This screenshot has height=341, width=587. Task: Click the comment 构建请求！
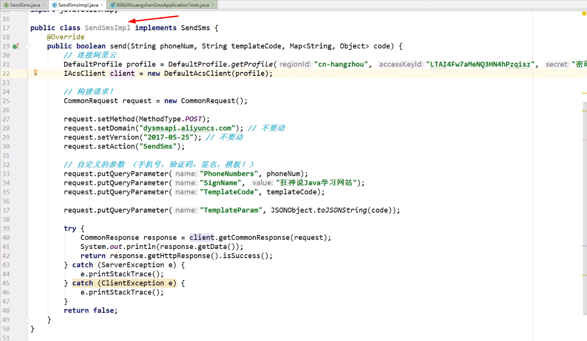[89, 92]
